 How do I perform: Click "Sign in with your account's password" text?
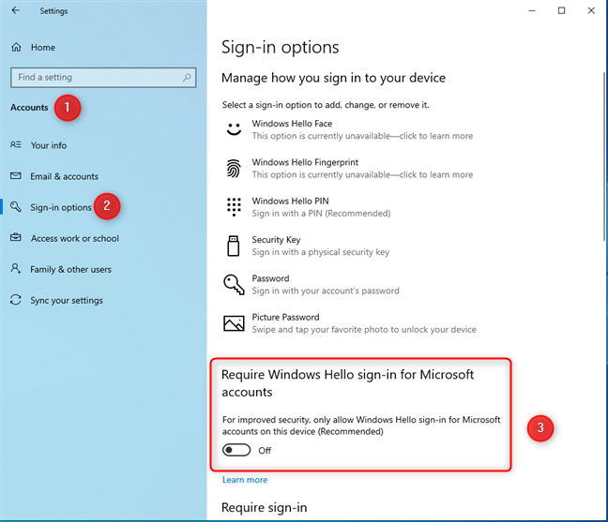point(326,291)
